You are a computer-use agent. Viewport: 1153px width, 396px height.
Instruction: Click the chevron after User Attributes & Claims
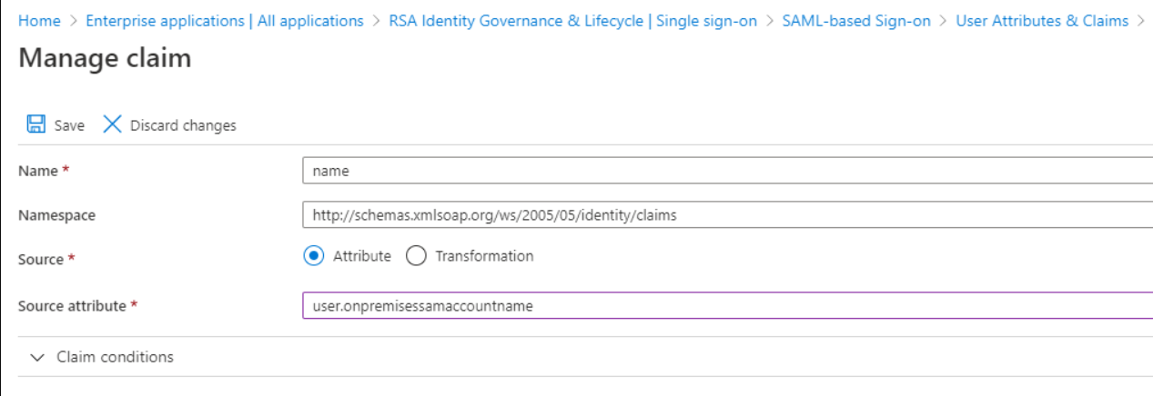click(x=1140, y=21)
